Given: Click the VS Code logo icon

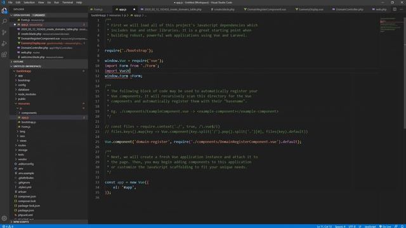Looking at the screenshot, I should click(x=3, y=3).
